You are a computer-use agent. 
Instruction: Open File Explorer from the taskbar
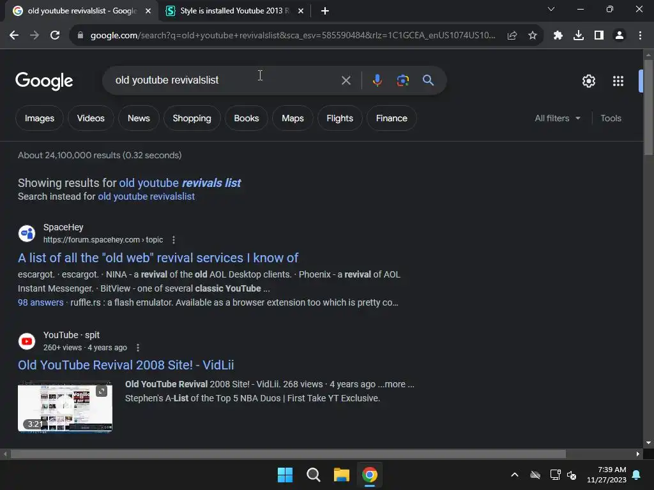(x=342, y=475)
